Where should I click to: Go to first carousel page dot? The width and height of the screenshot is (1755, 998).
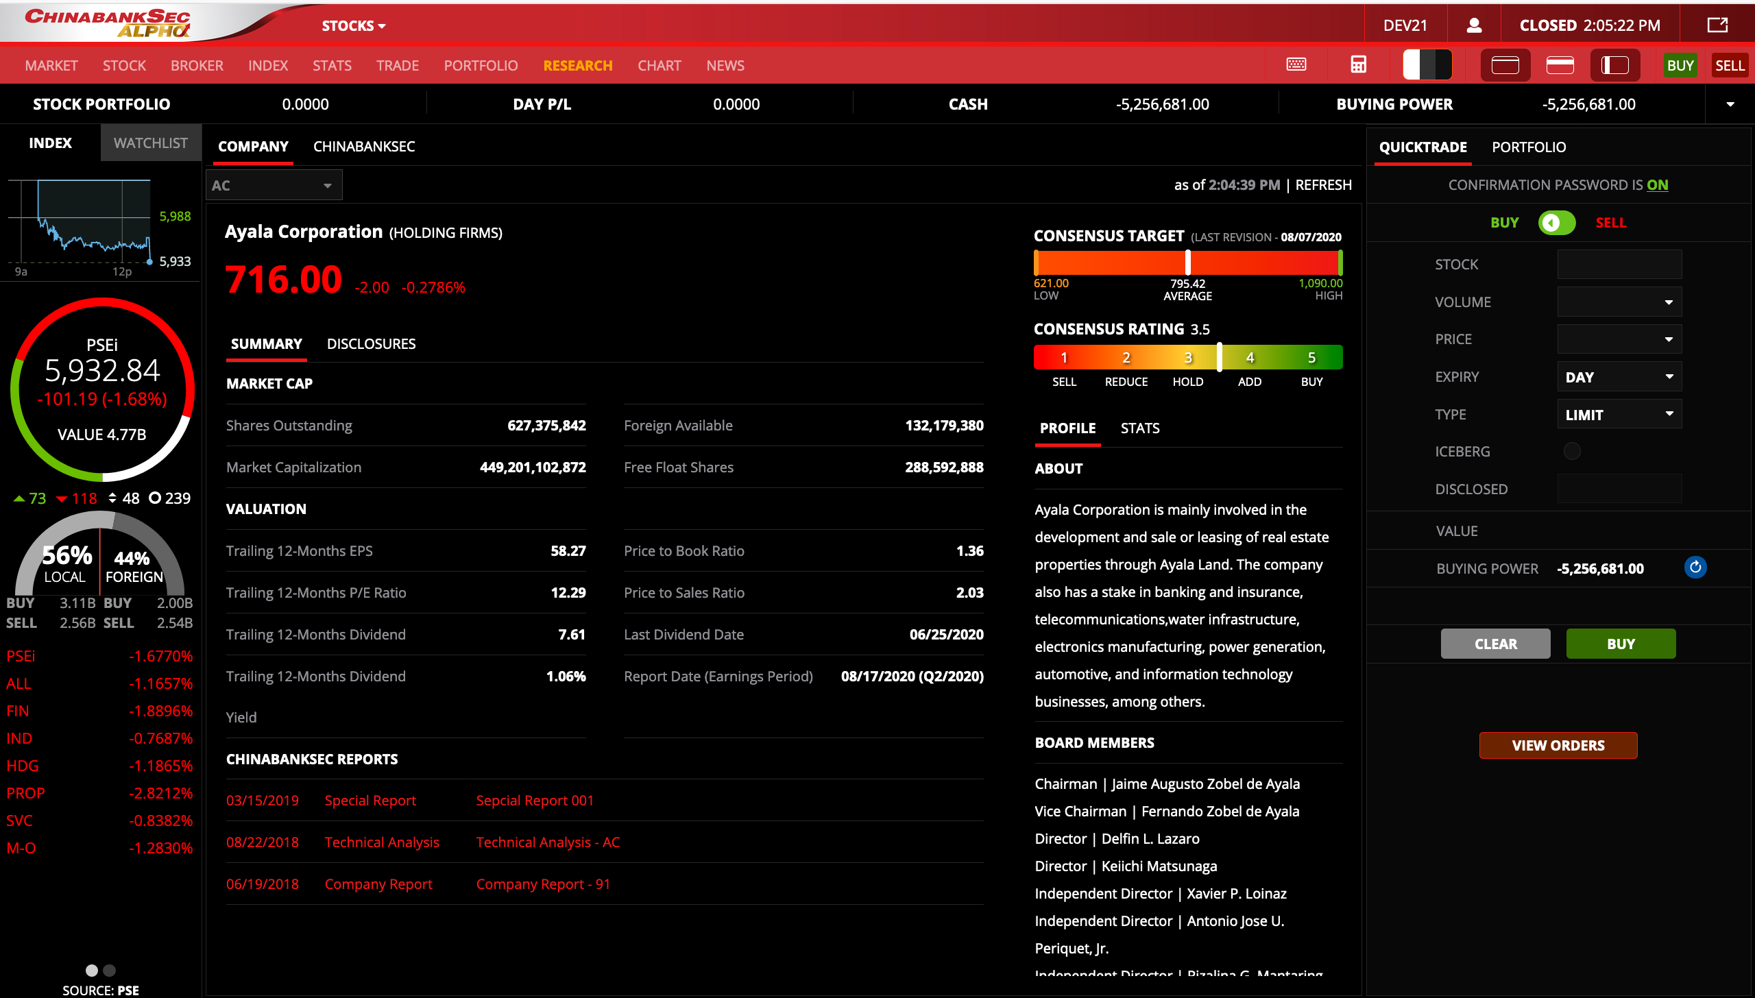[x=92, y=970]
